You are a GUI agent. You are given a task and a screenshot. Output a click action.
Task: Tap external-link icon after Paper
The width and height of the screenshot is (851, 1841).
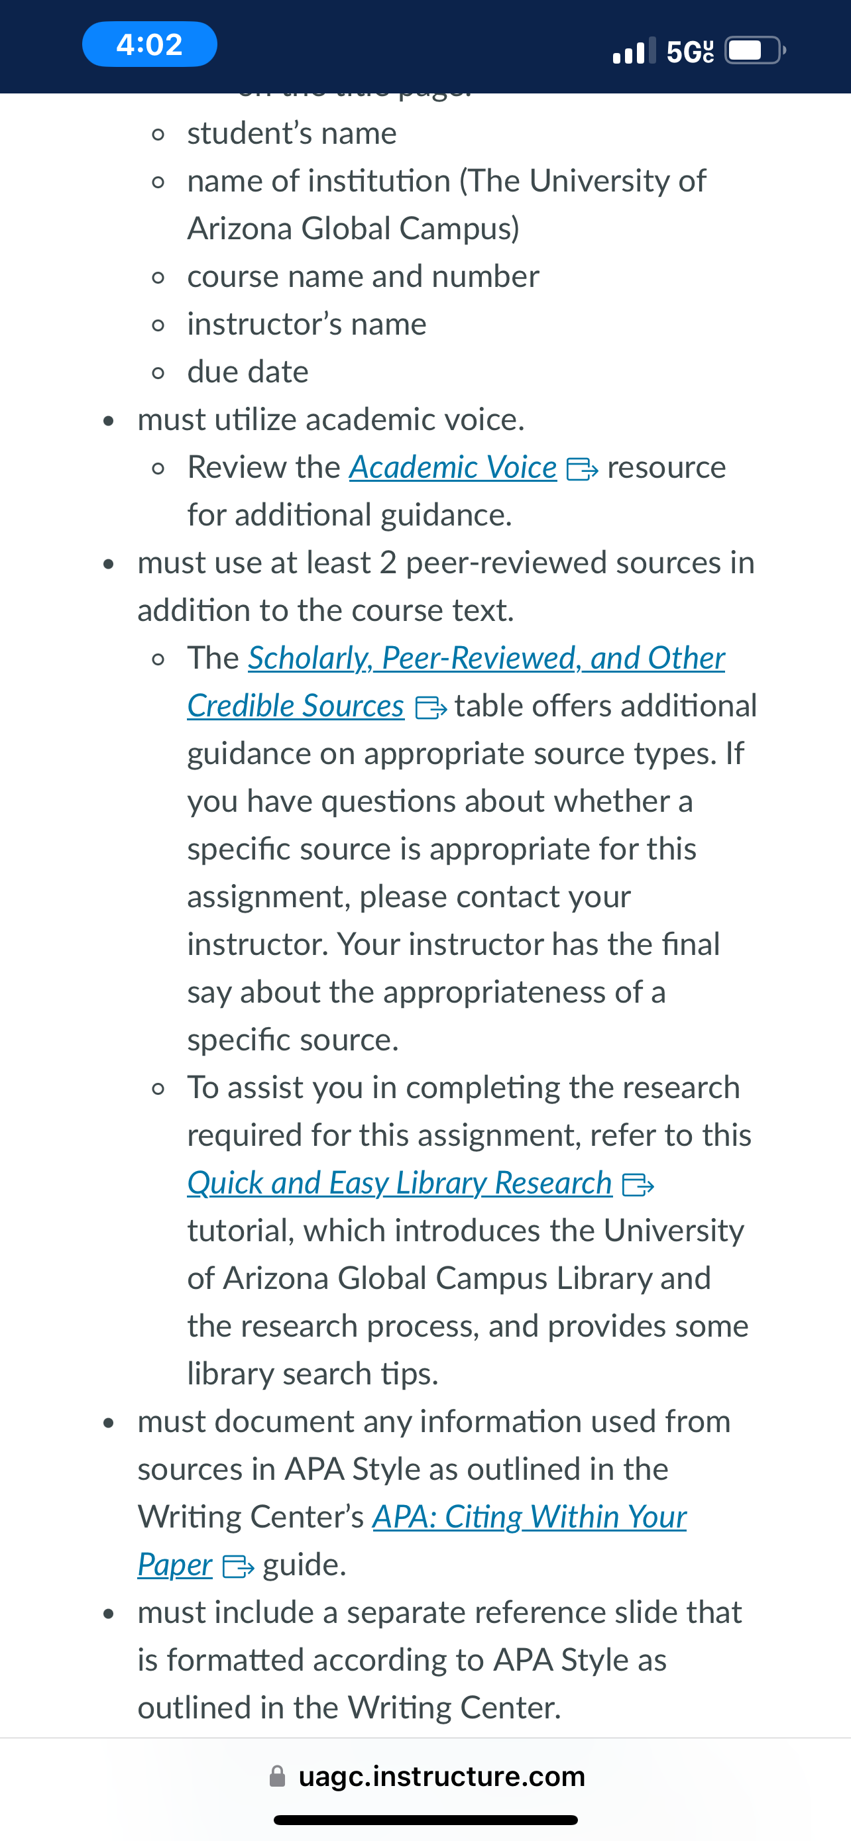[x=239, y=1567]
